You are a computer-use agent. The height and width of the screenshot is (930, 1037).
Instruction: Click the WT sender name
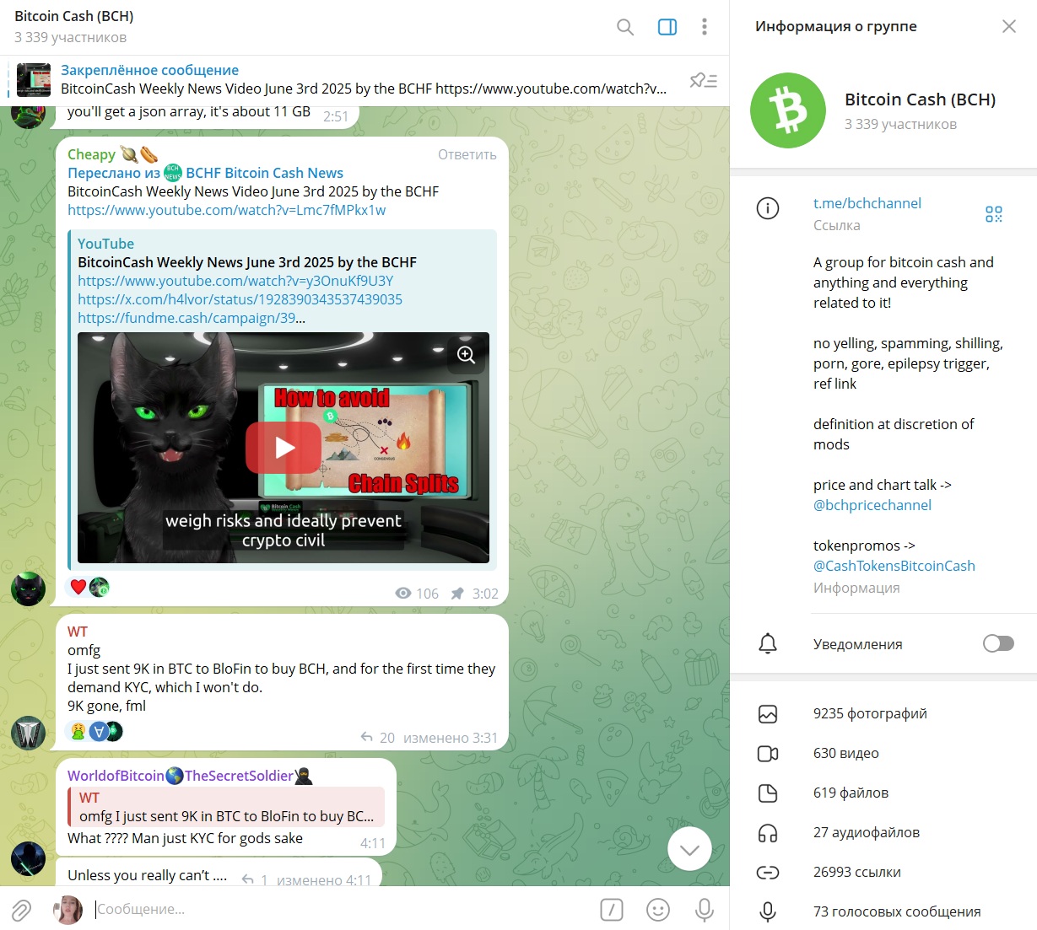pyautogui.click(x=78, y=632)
